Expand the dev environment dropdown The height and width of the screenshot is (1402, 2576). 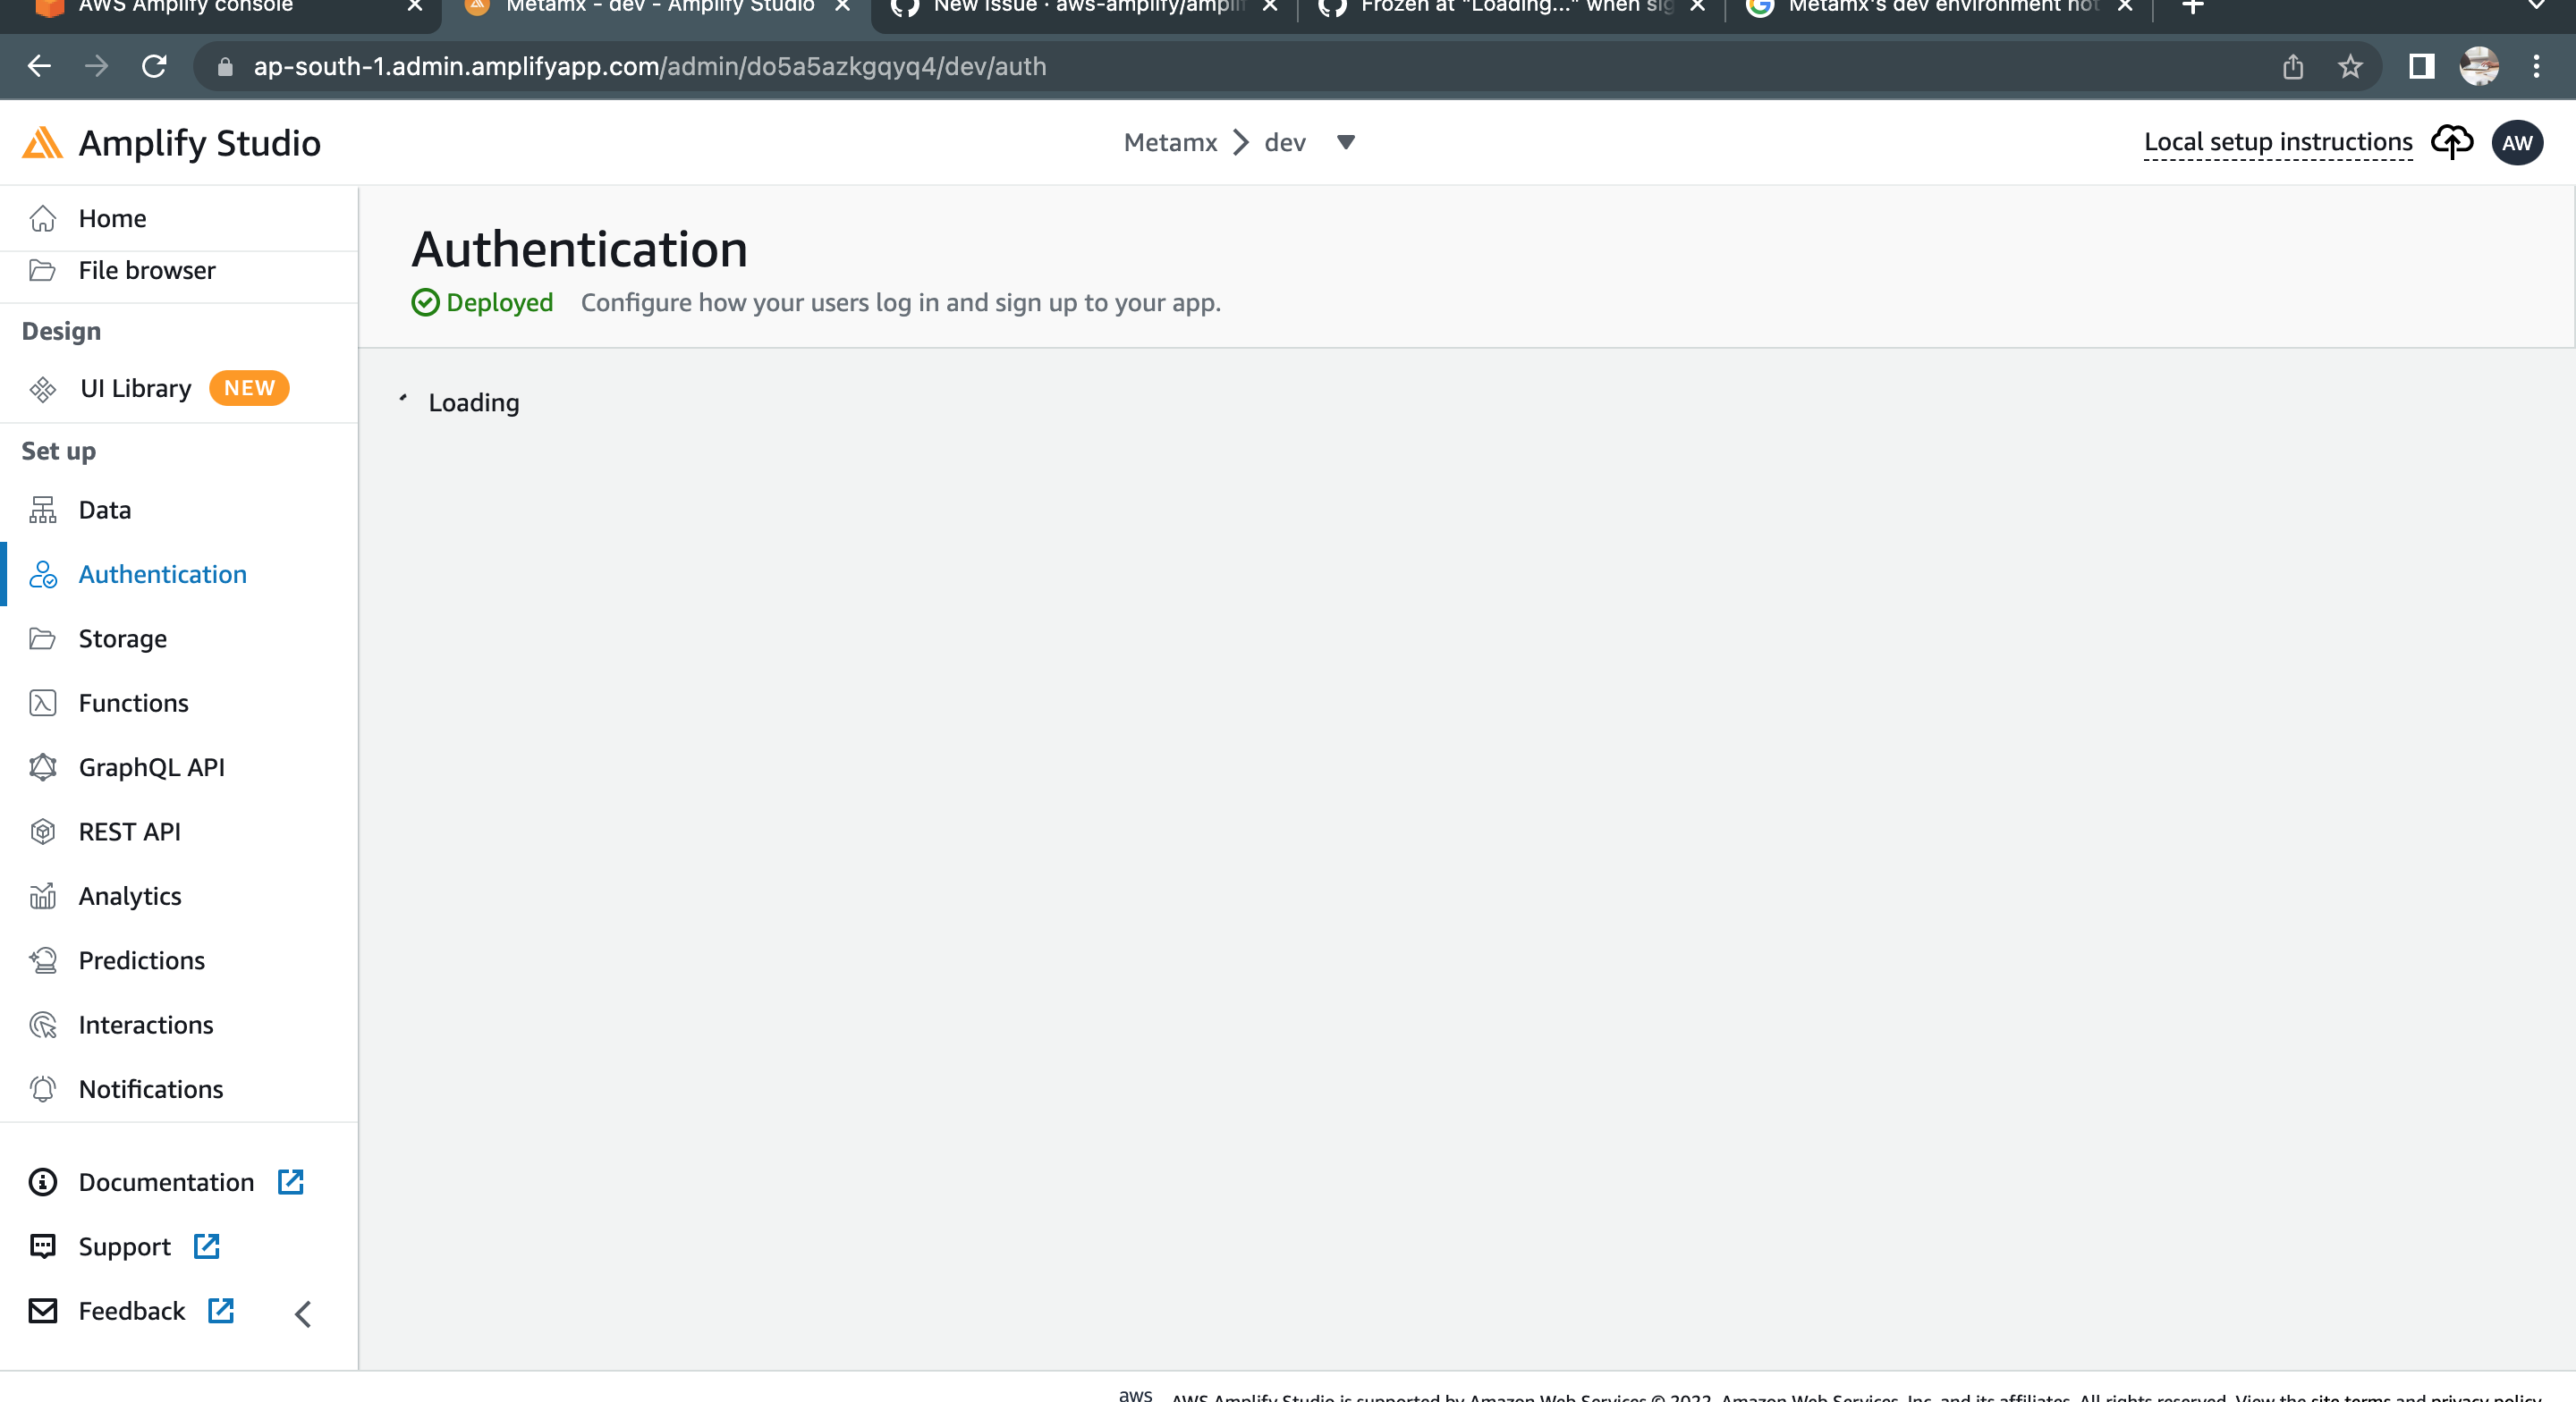tap(1346, 142)
